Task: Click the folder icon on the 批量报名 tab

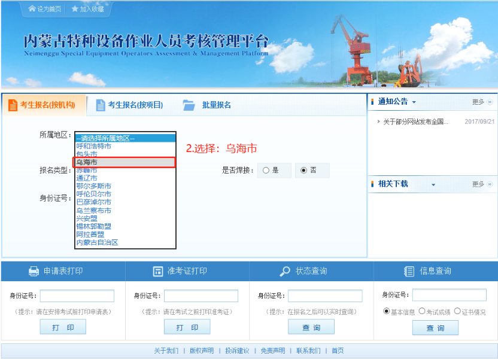Action: 189,104
